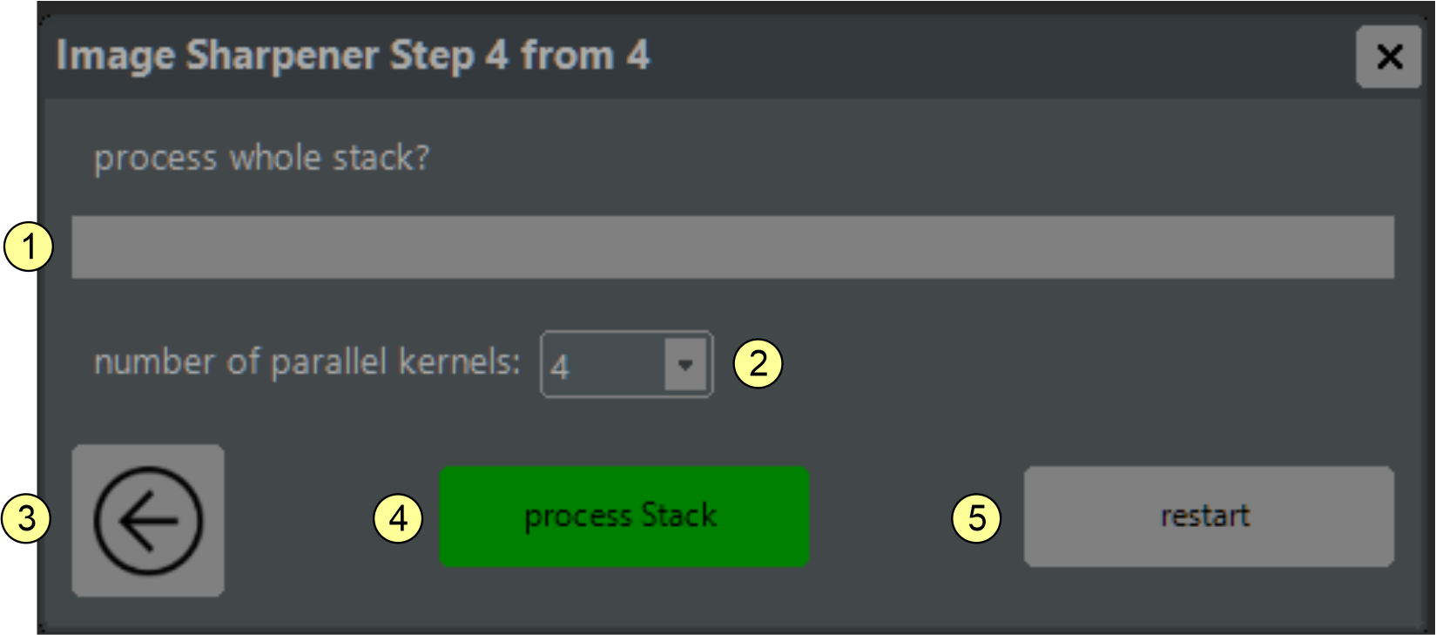Screen dimensions: 1436x635
Task: Go back using the left arrow icon
Action: tap(148, 521)
